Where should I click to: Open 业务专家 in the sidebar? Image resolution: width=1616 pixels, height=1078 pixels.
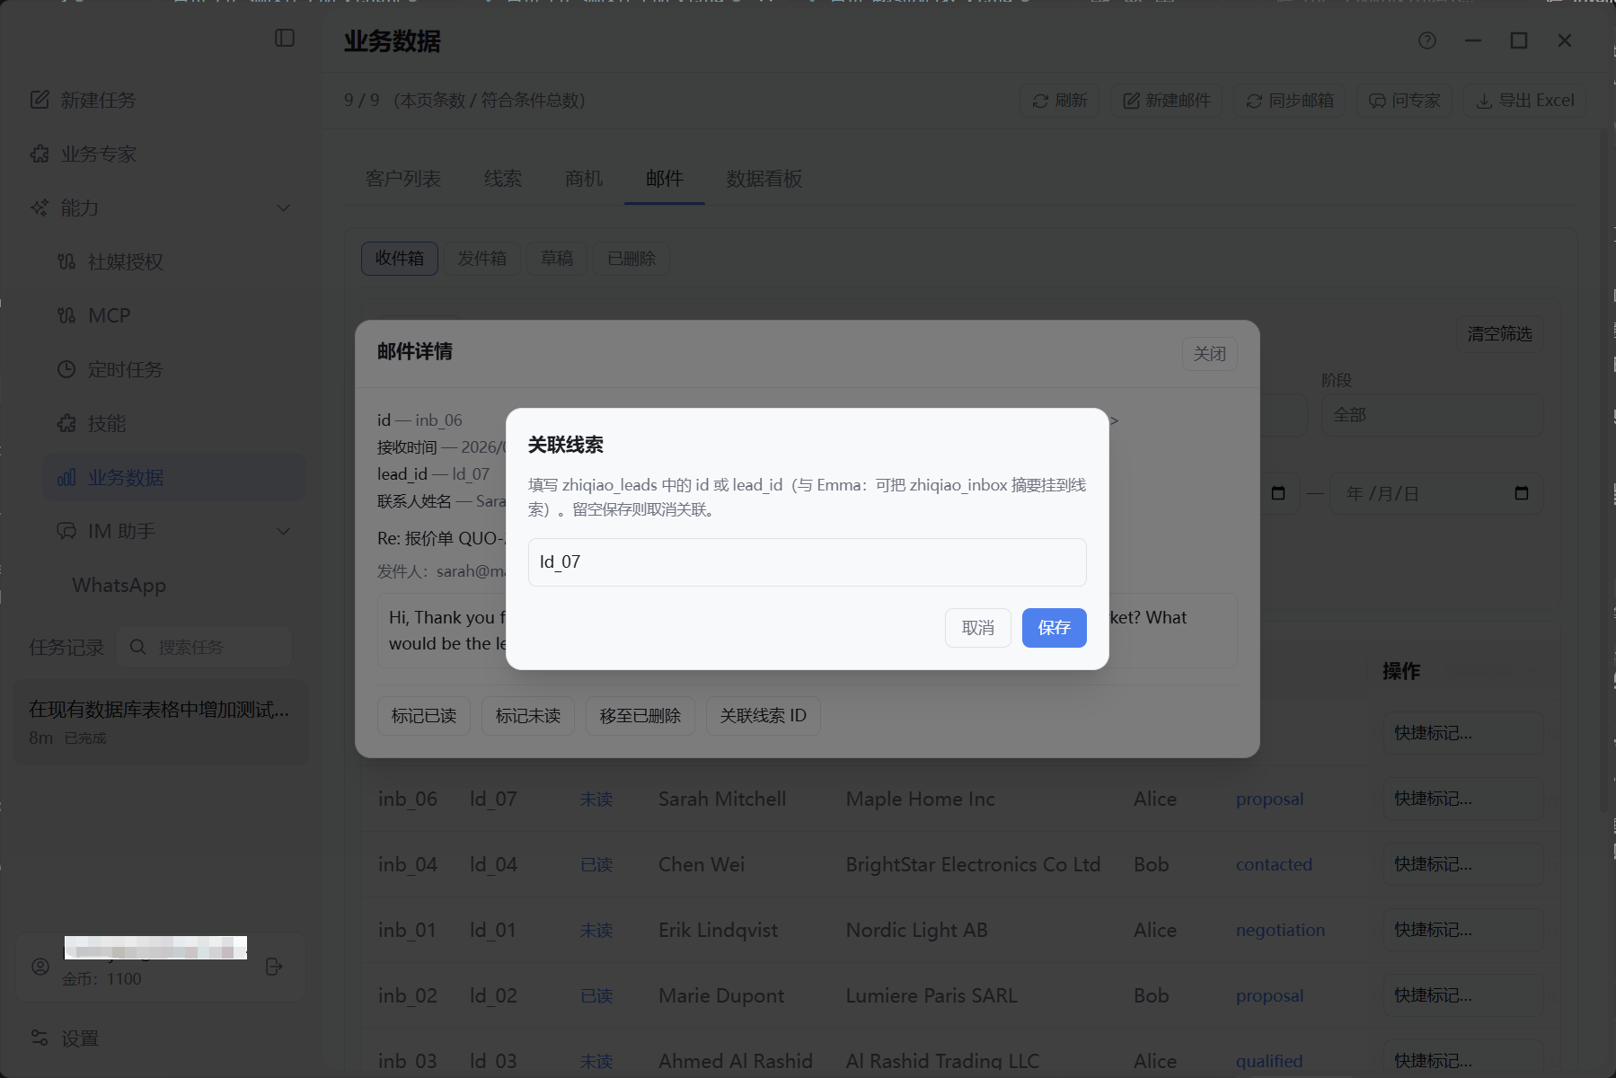click(x=83, y=154)
